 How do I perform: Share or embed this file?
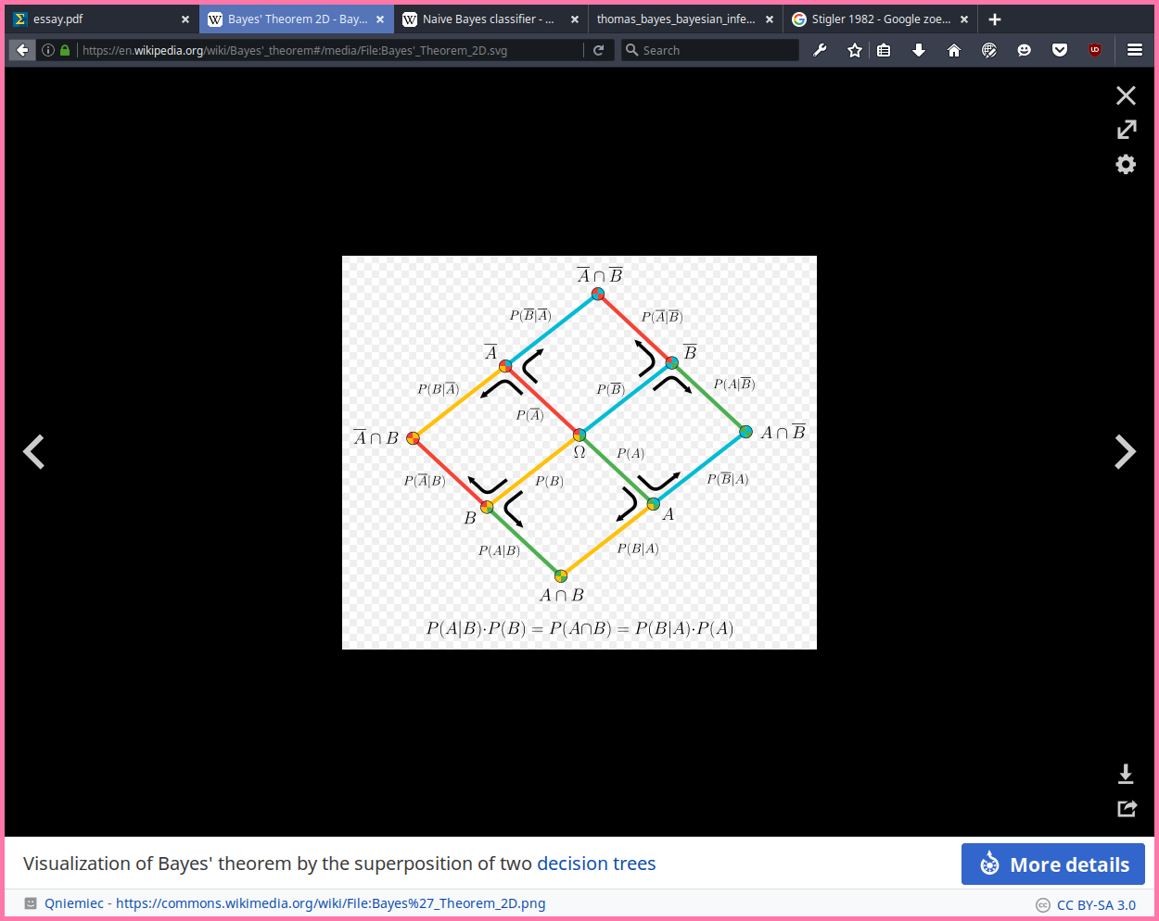click(1126, 809)
